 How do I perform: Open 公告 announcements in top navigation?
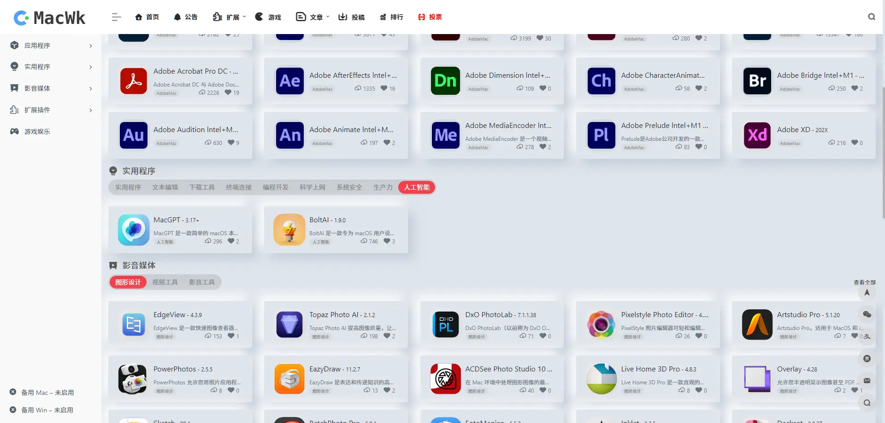click(185, 17)
